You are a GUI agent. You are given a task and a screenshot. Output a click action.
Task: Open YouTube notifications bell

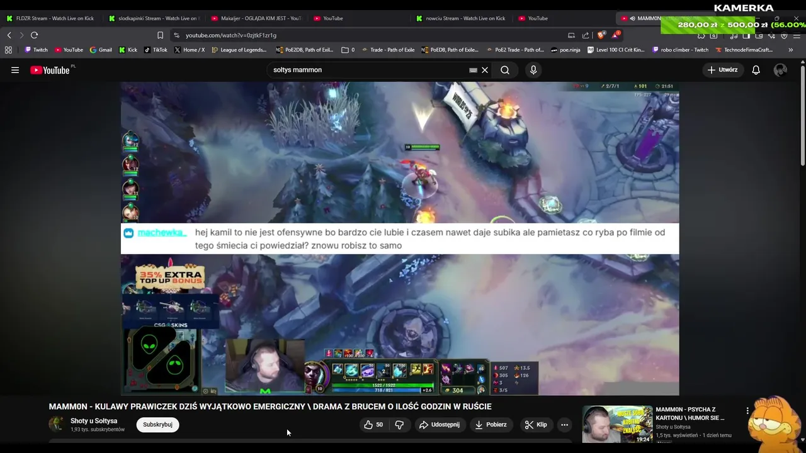(756, 70)
